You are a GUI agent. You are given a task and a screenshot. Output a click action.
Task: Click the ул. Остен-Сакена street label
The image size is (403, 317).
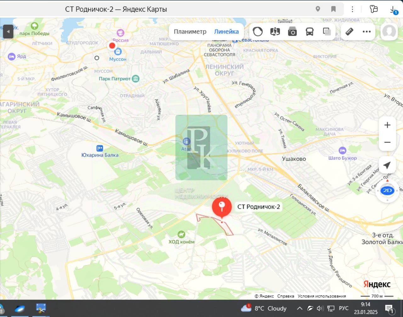289,122
